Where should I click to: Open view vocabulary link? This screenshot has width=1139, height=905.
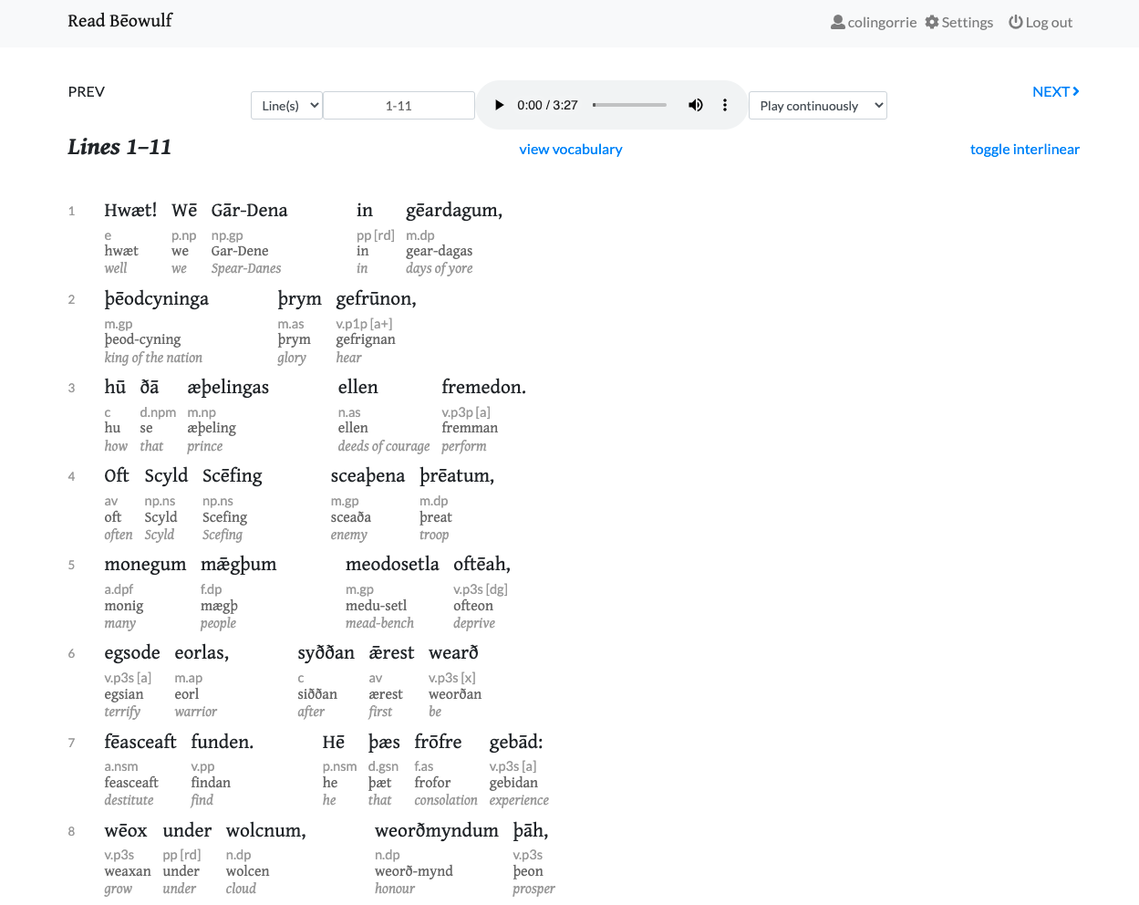click(x=571, y=149)
